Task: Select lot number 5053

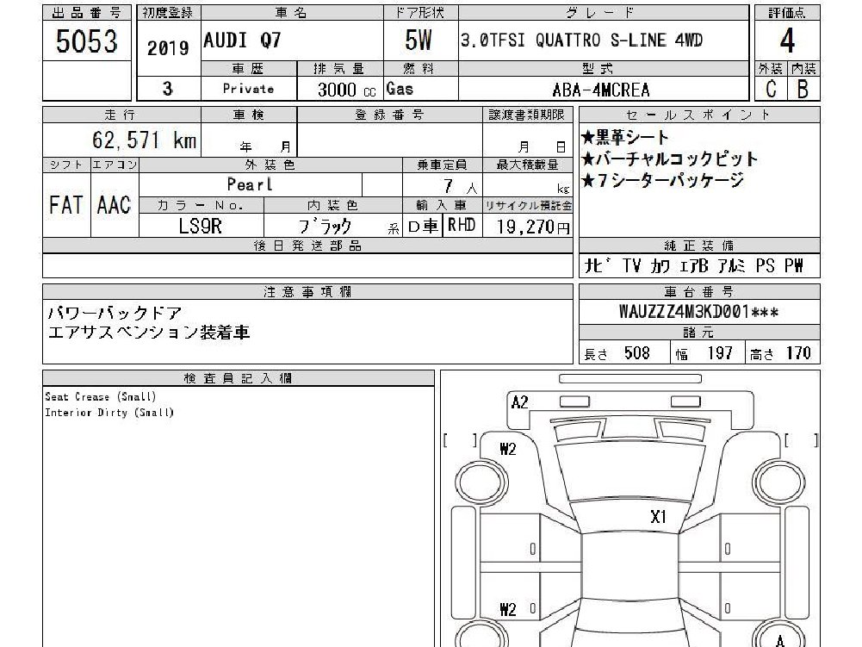Action: tap(87, 41)
